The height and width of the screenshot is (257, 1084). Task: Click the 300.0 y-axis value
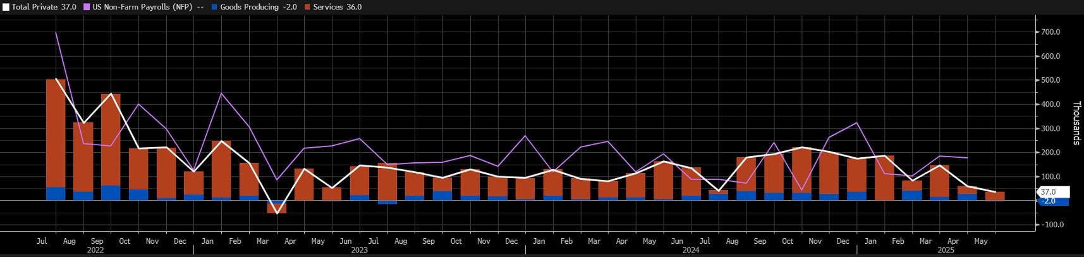point(1051,128)
